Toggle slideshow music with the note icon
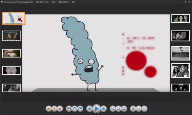This screenshot has width=192, height=115. (133, 109)
